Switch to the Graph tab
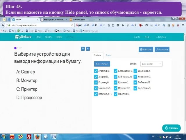This screenshot has width=186, height=140. (108, 55)
